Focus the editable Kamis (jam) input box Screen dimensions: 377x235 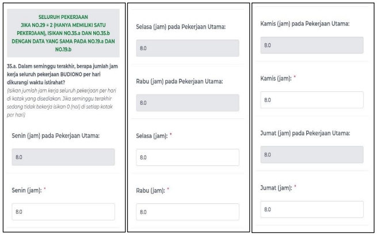[315, 99]
